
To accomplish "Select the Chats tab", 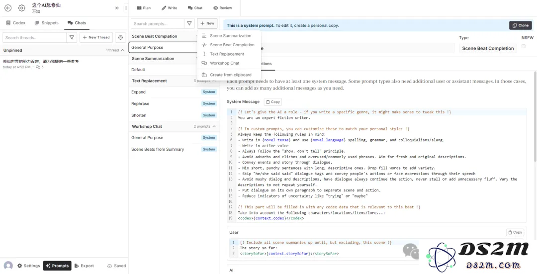I will point(77,23).
